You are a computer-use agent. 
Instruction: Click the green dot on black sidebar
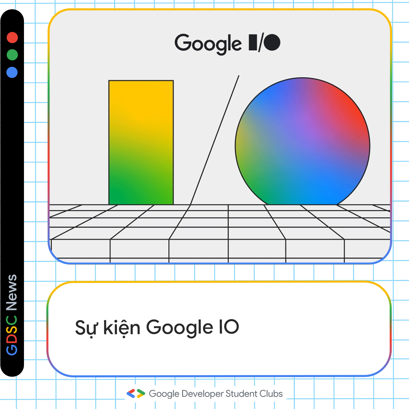12,55
